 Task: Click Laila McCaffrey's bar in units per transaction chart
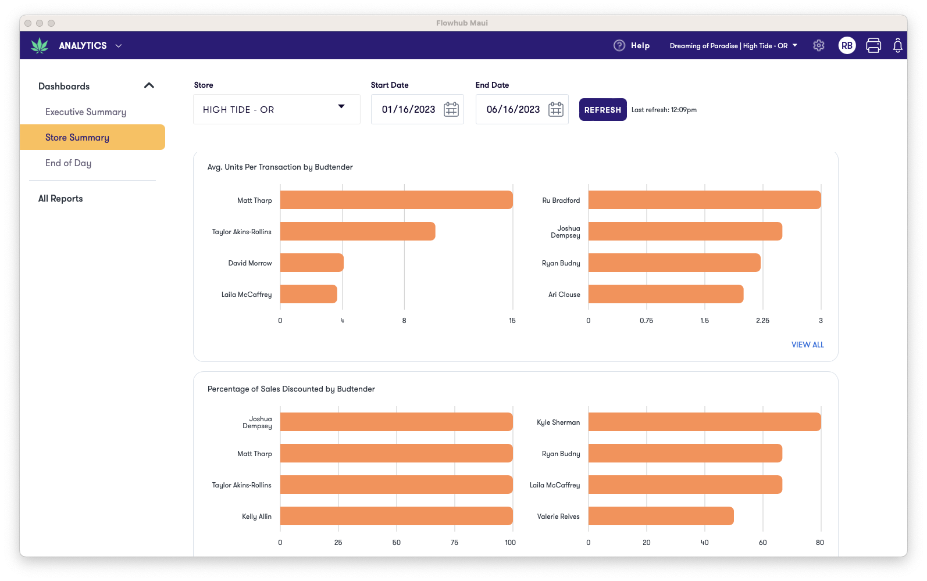[309, 294]
